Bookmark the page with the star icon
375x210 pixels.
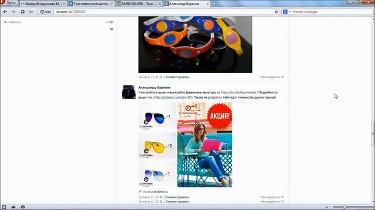[x=277, y=12]
